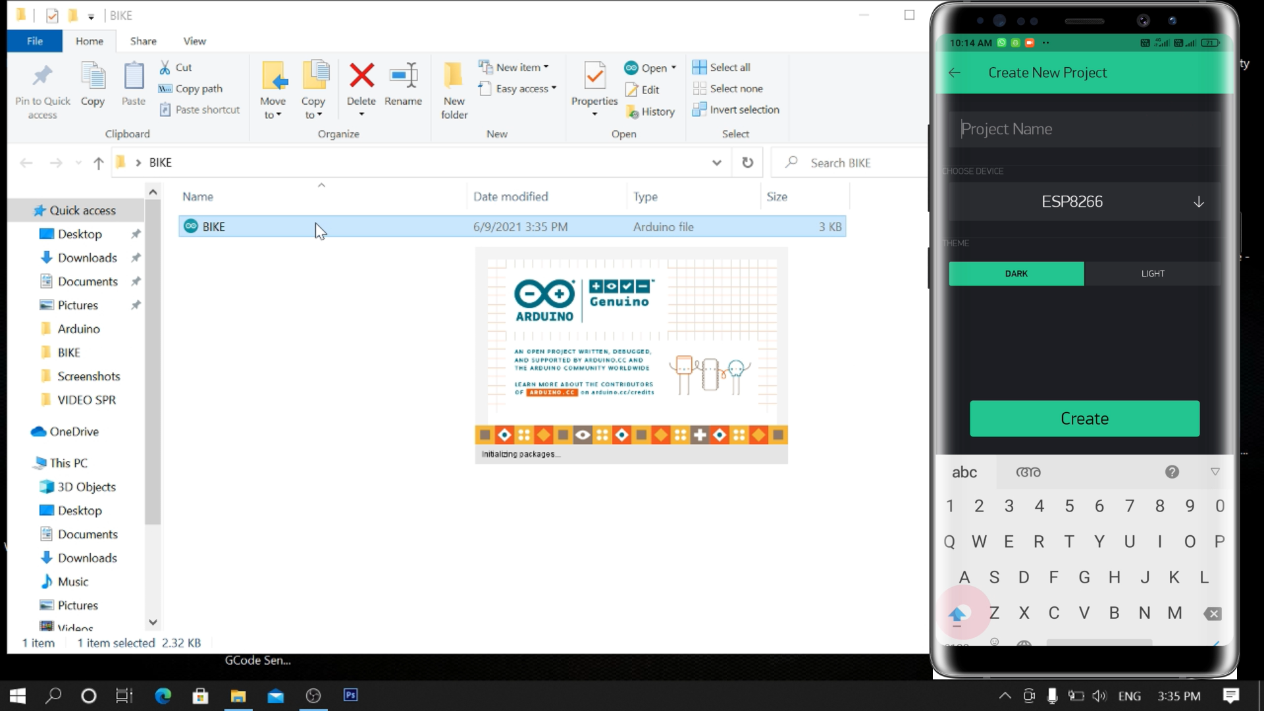
Task: Switch theme to LIGHT
Action: [x=1153, y=273]
